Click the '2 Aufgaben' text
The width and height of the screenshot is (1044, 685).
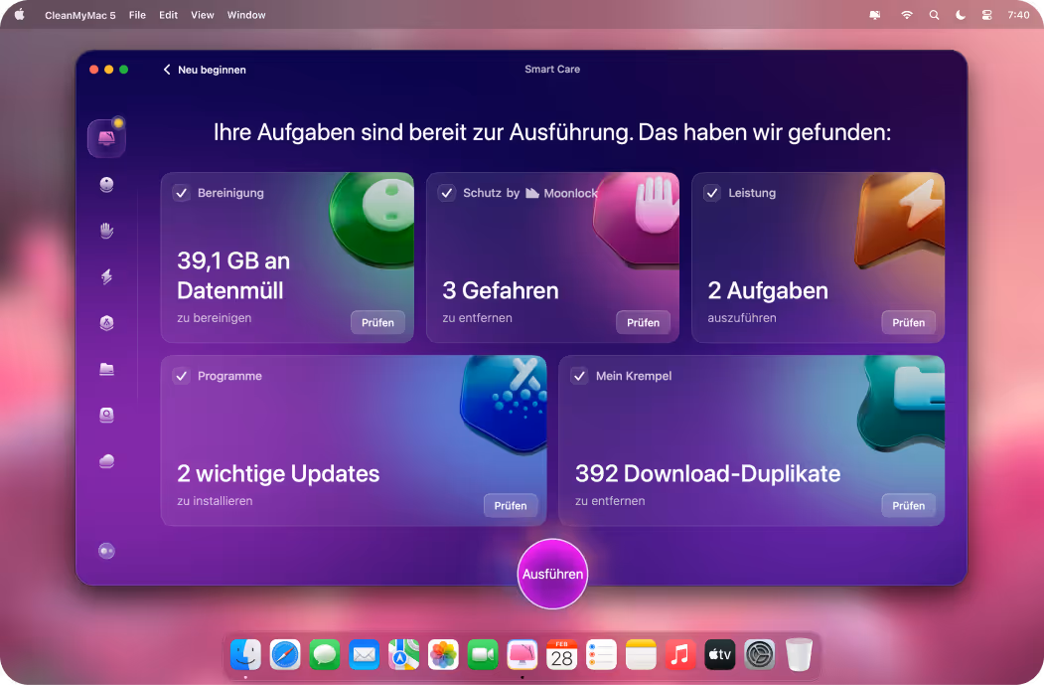[769, 290]
